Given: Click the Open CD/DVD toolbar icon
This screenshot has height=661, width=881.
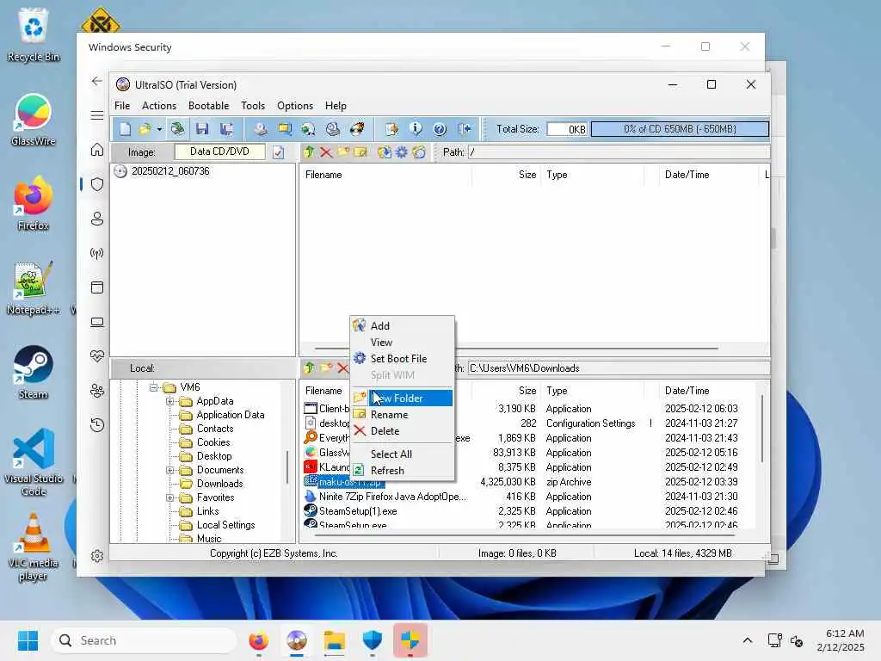Looking at the screenshot, I should (x=177, y=129).
